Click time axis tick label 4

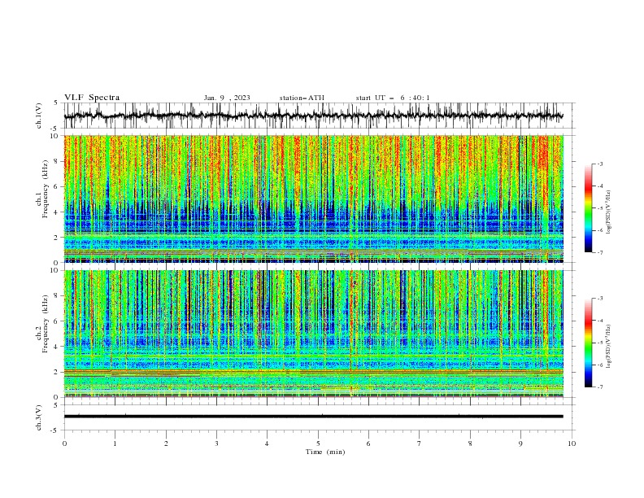coord(267,443)
